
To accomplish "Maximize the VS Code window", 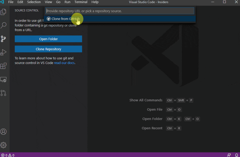I will point(224,2).
